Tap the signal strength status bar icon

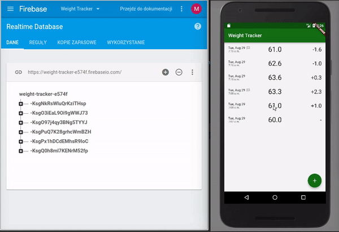[x=308, y=26]
